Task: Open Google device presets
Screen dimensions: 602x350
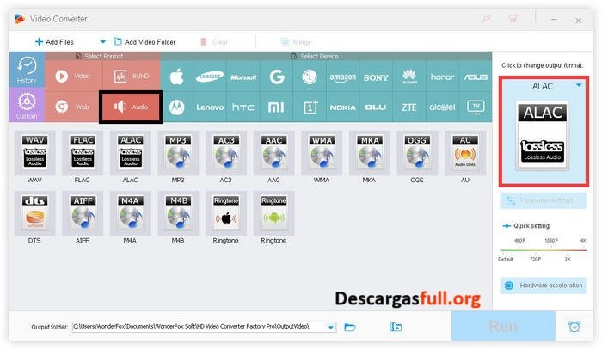Action: point(276,77)
